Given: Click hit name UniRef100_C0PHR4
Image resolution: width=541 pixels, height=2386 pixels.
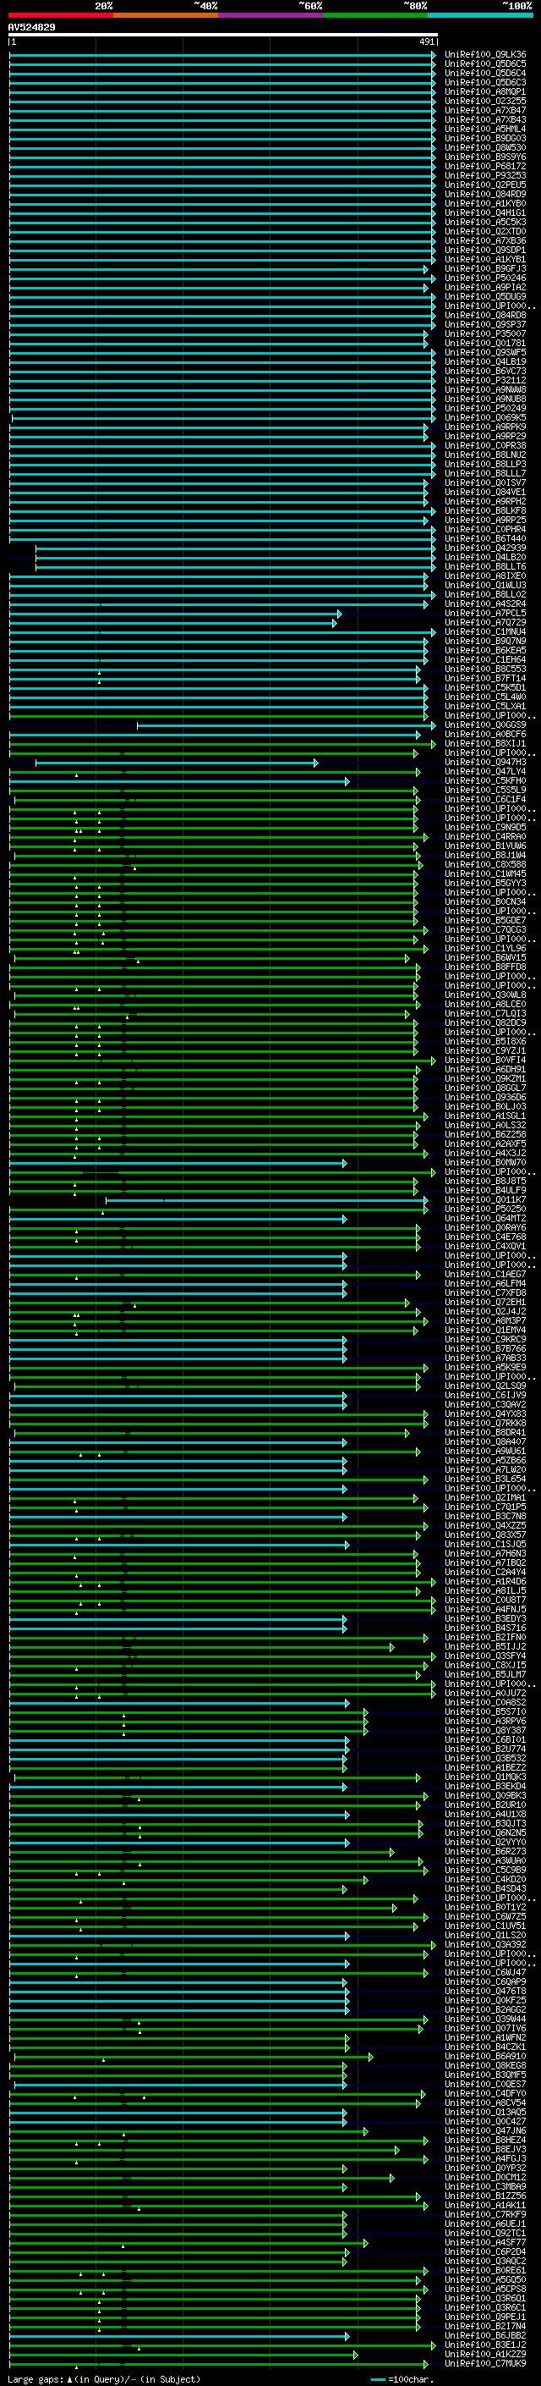Looking at the screenshot, I should tap(485, 530).
